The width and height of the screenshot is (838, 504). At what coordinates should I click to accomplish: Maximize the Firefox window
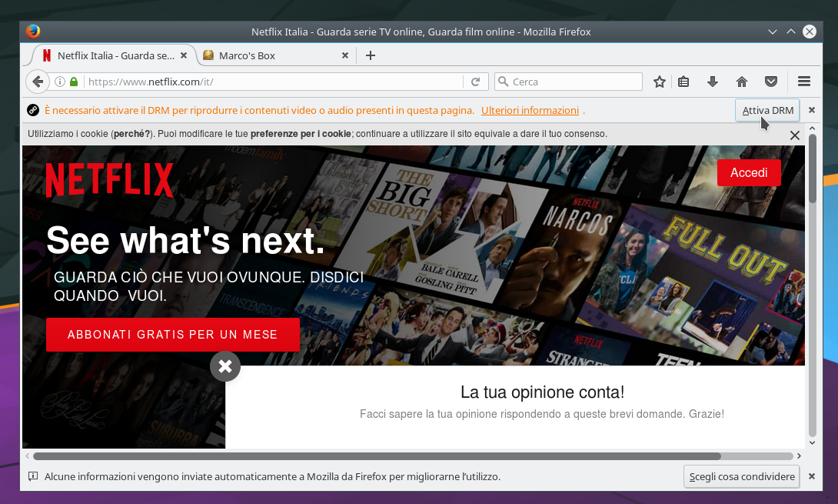point(791,32)
